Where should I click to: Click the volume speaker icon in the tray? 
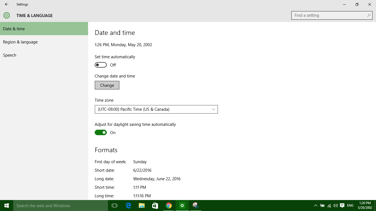click(336, 205)
